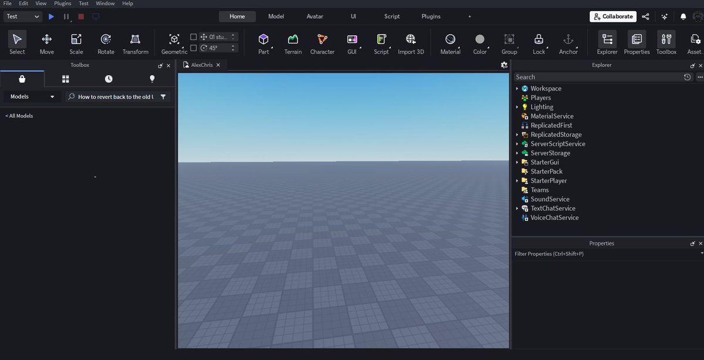This screenshot has width=704, height=360.
Task: Click the Collaborate button
Action: [612, 16]
